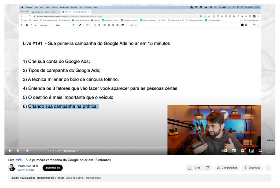This screenshot has width=280, height=188.
Task: Play the YouTube video
Action: [10, 151]
